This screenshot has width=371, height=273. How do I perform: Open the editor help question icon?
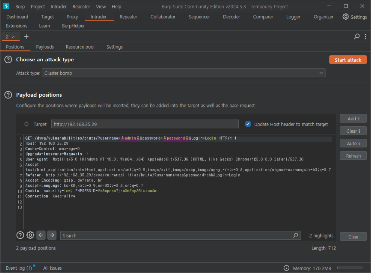[x=20, y=235]
